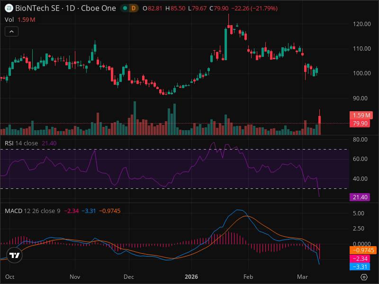Select the MACD 12 26 close 9 legend

point(32,211)
